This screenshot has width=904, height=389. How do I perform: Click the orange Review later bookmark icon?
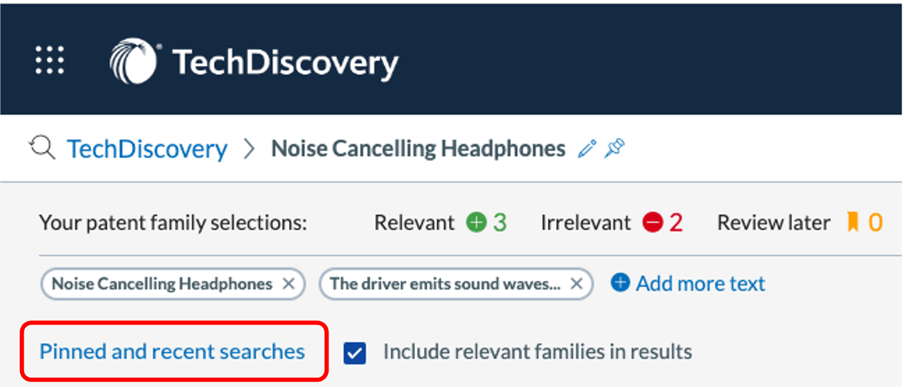(x=853, y=223)
